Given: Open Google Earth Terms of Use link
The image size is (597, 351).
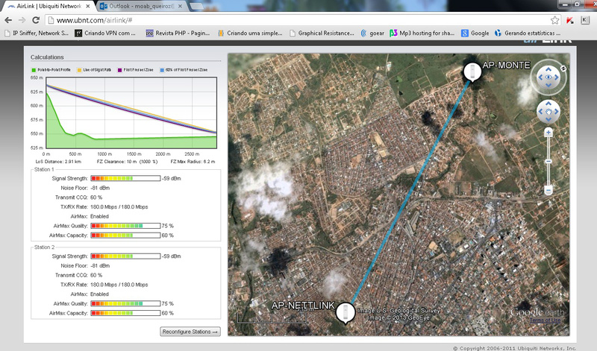Looking at the screenshot, I should [x=546, y=320].
